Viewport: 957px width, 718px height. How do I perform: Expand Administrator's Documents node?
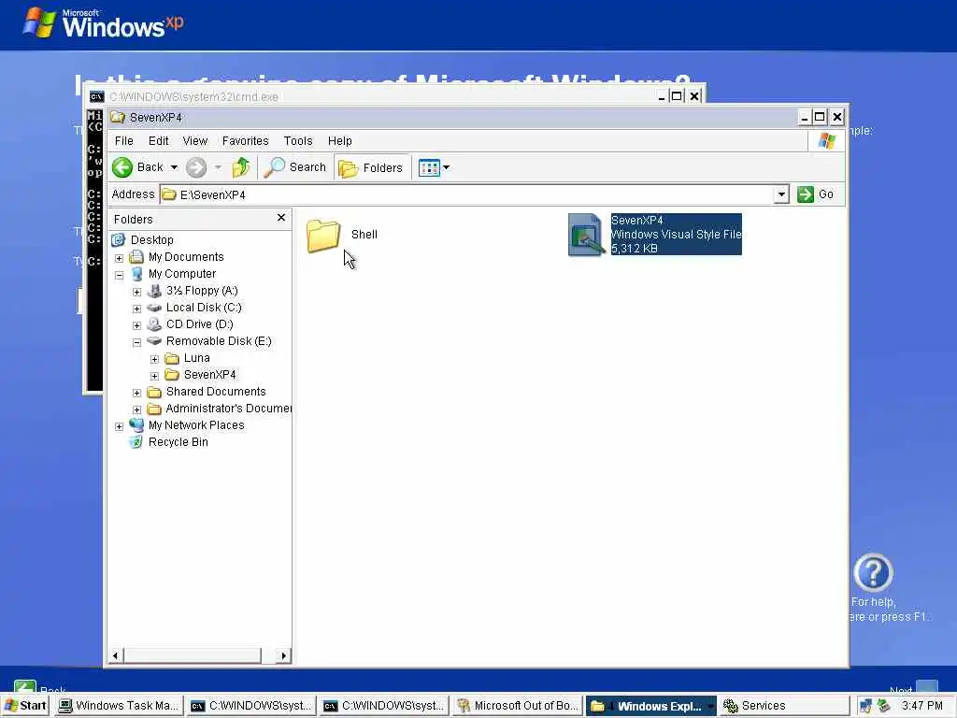coord(136,409)
